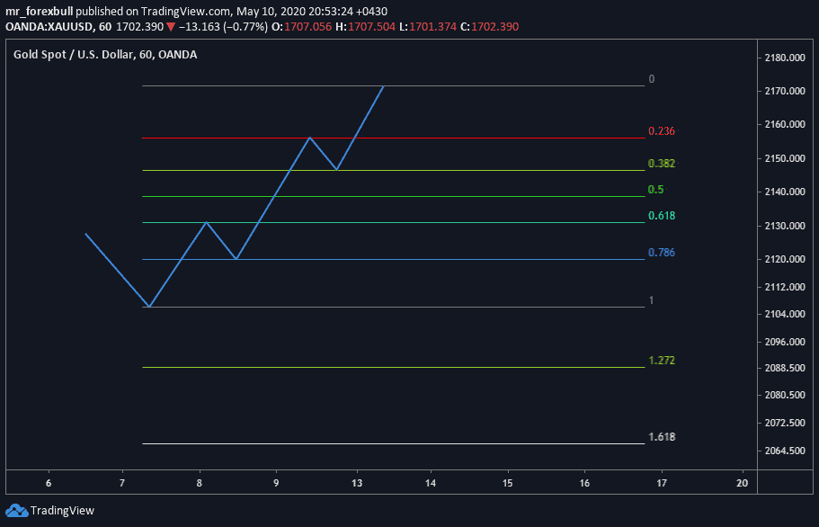Click the Gold Spot / U.S. Dollar chart title

tap(74, 55)
